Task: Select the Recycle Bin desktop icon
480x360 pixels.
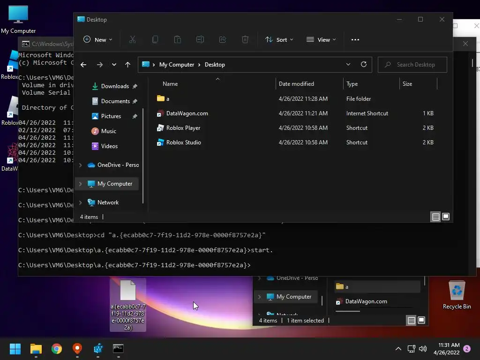Action: (457, 295)
